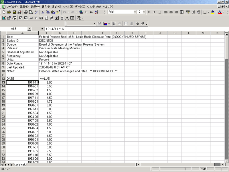Copy the selection with the Copy icon
The width and height of the screenshot is (229, 172).
tap(48, 12)
